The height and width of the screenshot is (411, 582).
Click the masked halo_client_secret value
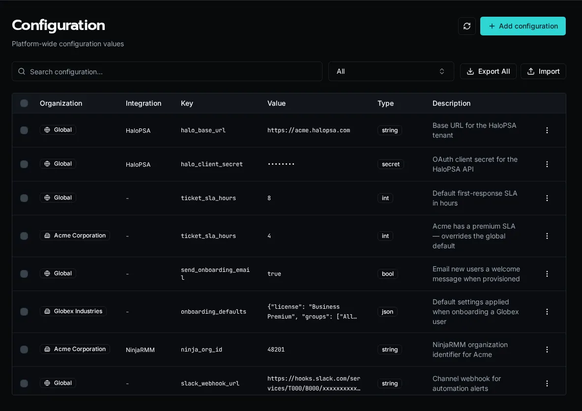point(281,164)
